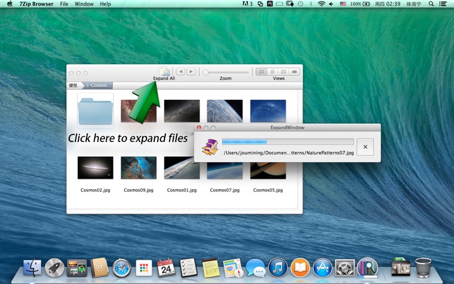The width and height of the screenshot is (454, 284).
Task: Click the Zoom slider knob
Action: tap(205, 73)
